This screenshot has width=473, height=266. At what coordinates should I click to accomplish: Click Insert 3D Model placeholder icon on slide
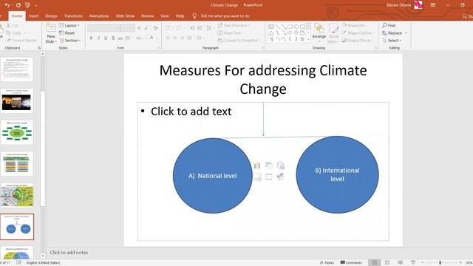281,166
